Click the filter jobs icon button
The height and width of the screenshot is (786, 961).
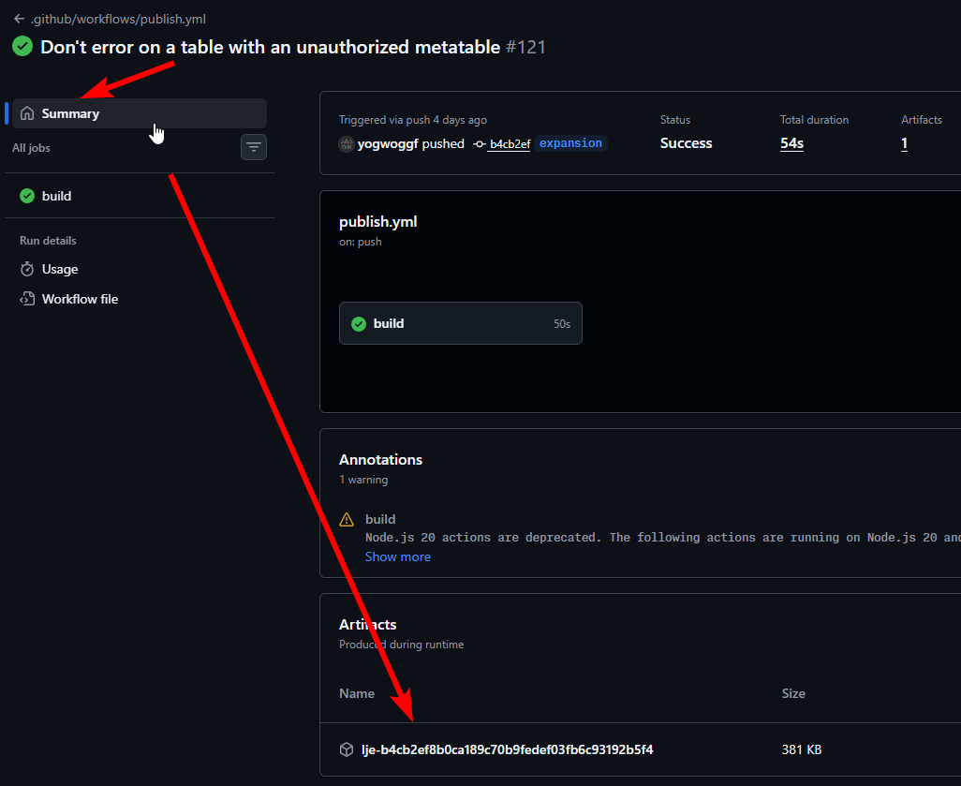pos(254,147)
